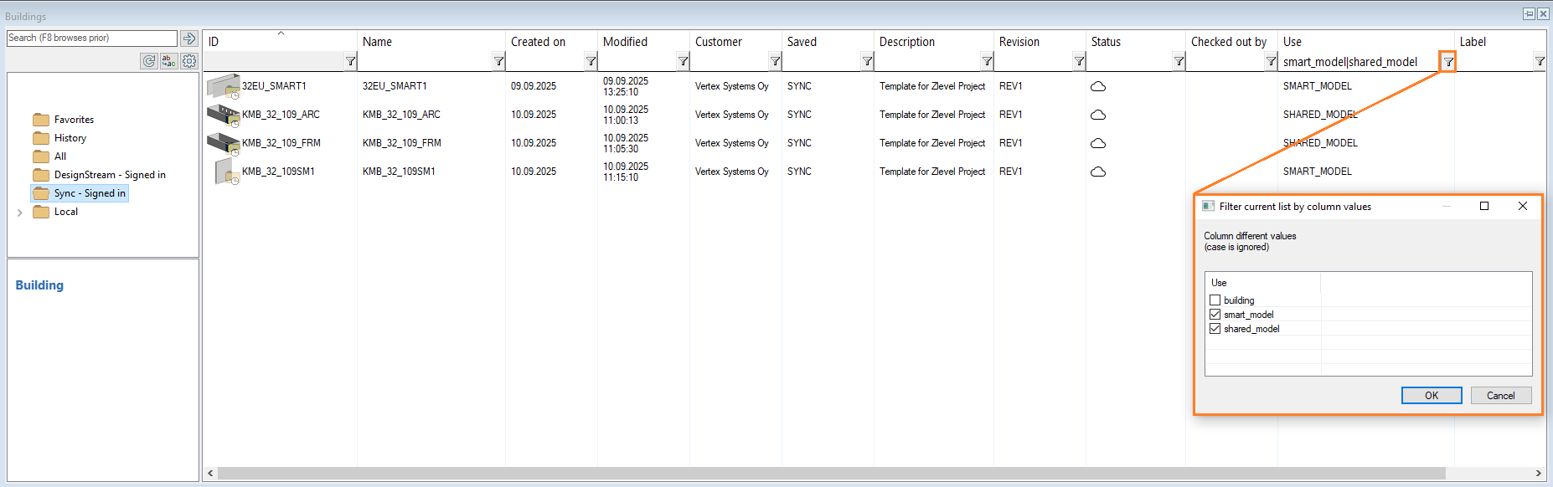Click the horizontal scrollbar of the building list
Image resolution: width=1553 pixels, height=487 pixels.
(x=831, y=473)
